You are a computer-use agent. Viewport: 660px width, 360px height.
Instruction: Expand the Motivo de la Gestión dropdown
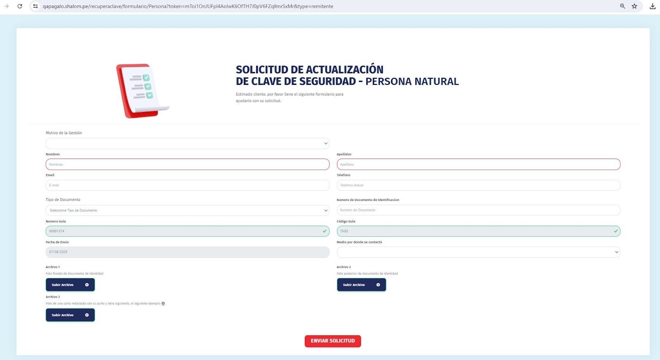pos(187,143)
